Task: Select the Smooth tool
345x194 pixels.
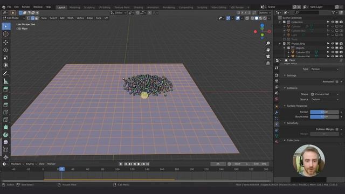Action: tap(6, 142)
